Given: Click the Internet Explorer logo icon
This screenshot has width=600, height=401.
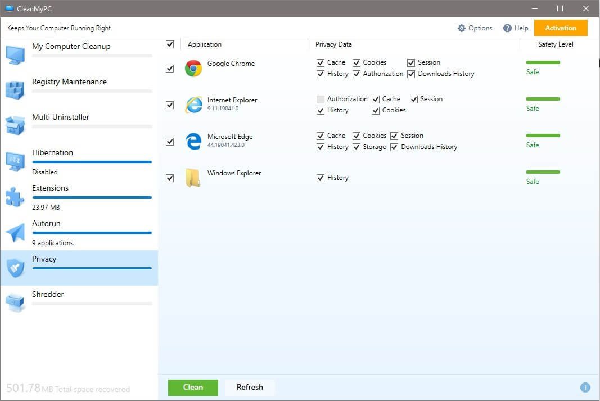Looking at the screenshot, I should pyautogui.click(x=193, y=105).
